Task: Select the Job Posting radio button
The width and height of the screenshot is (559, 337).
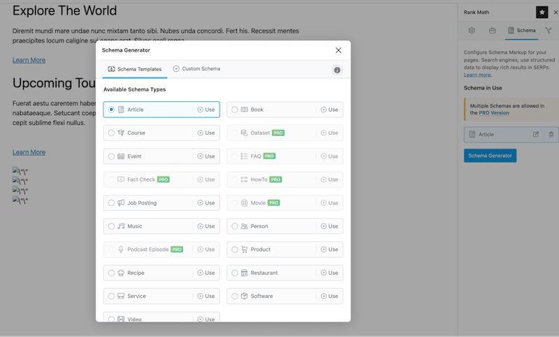Action: [111, 203]
